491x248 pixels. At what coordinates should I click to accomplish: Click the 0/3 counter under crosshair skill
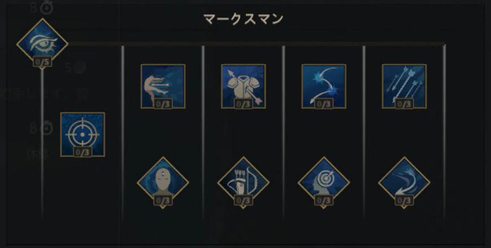click(82, 152)
